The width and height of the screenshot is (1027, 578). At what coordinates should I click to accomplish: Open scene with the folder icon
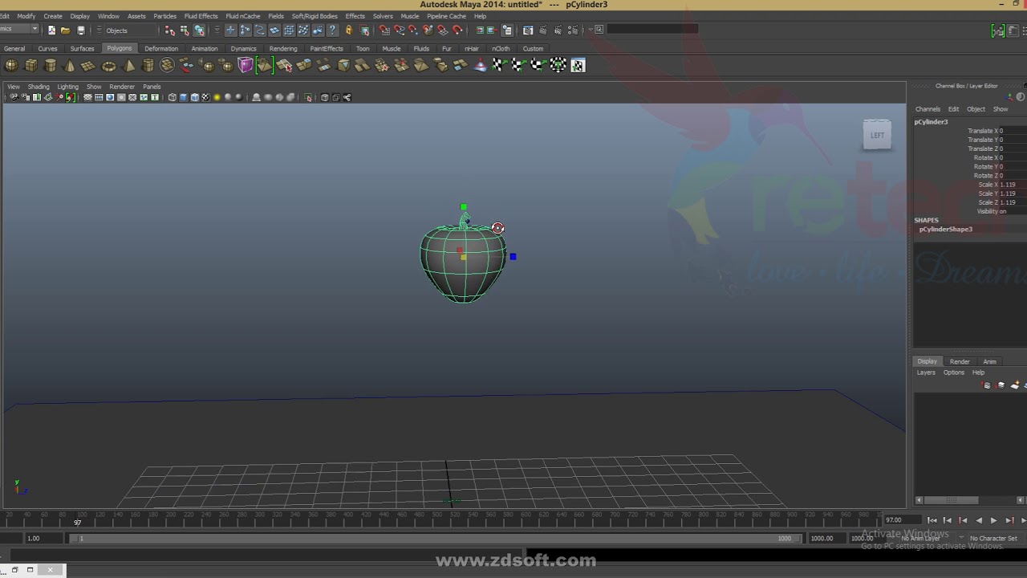66,31
